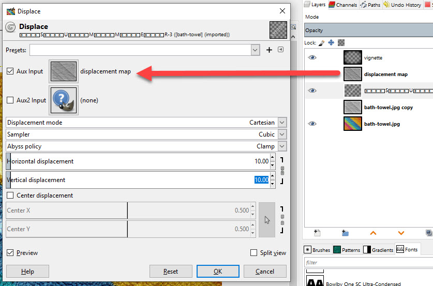Click the Aux2 Input none thumbnail
The image size is (433, 286).
(x=64, y=100)
